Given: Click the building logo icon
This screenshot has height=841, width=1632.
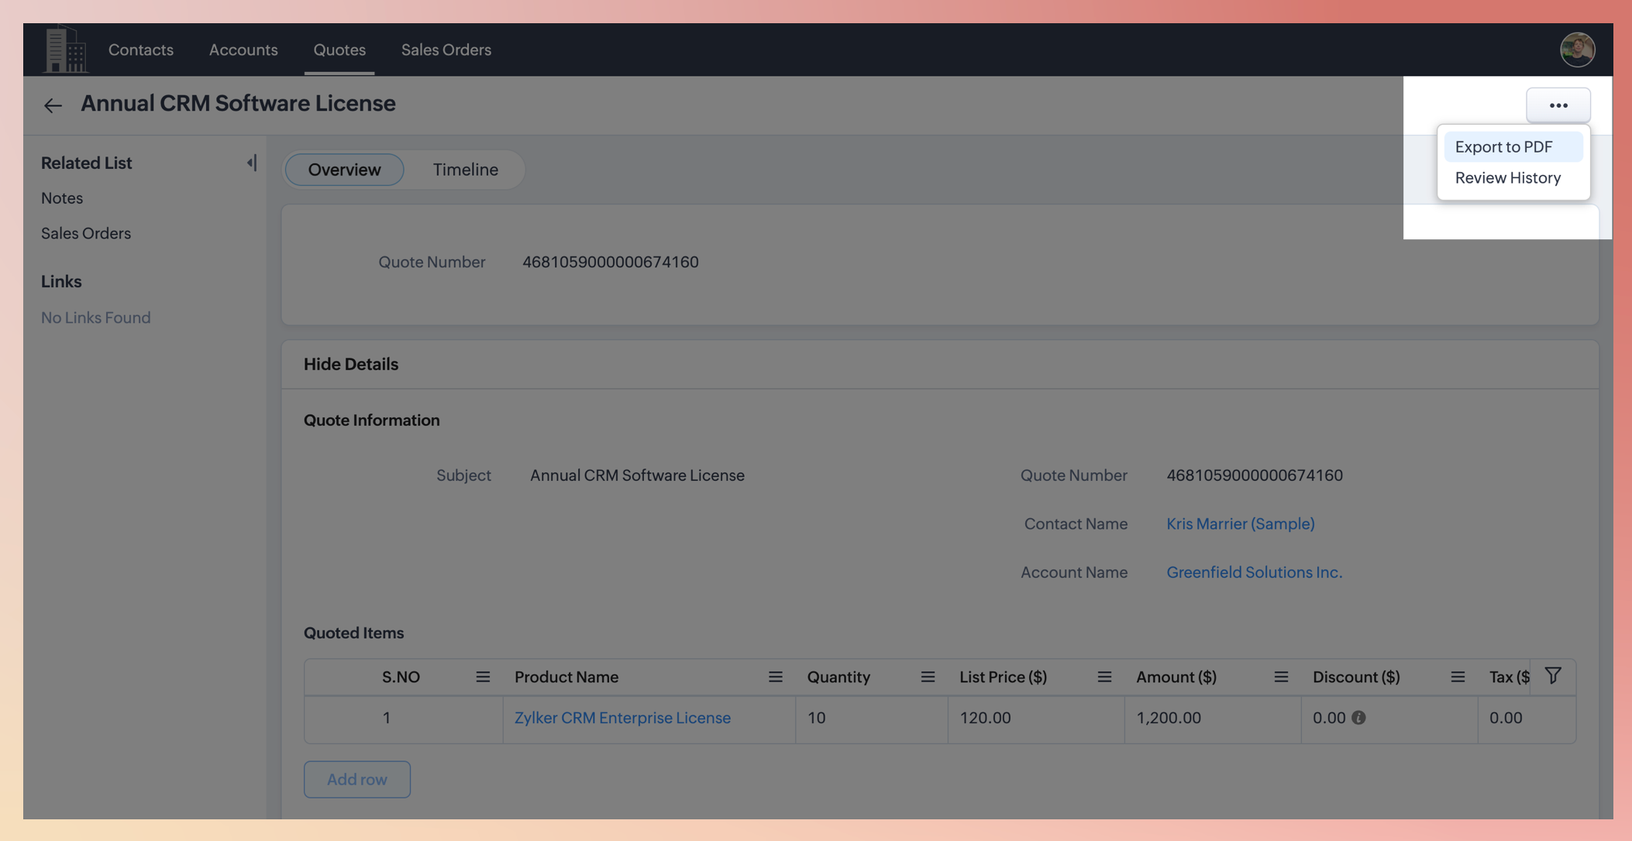Looking at the screenshot, I should 65,50.
